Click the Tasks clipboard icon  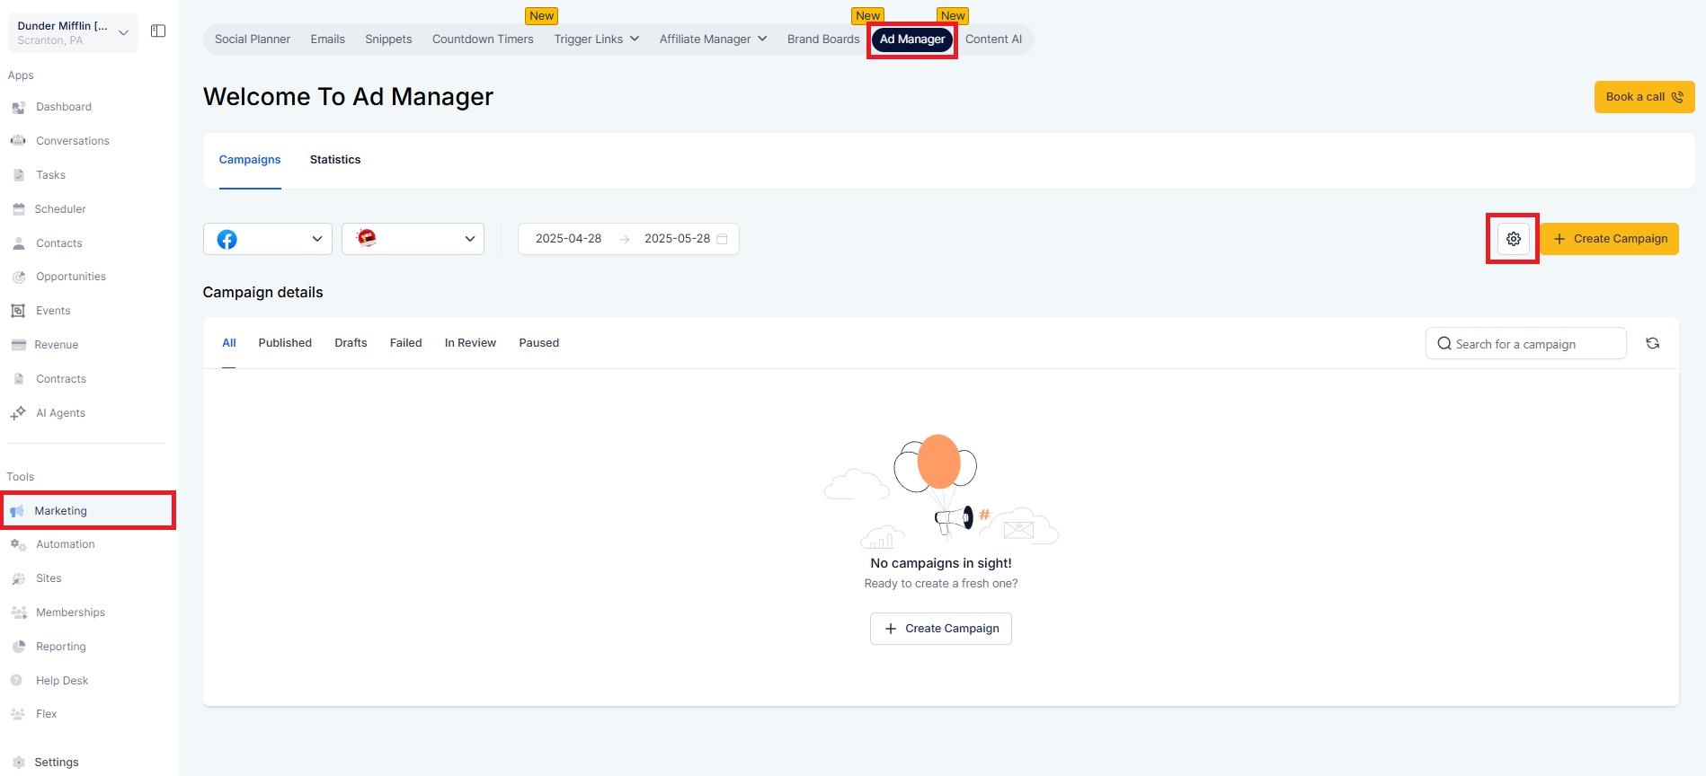(18, 175)
